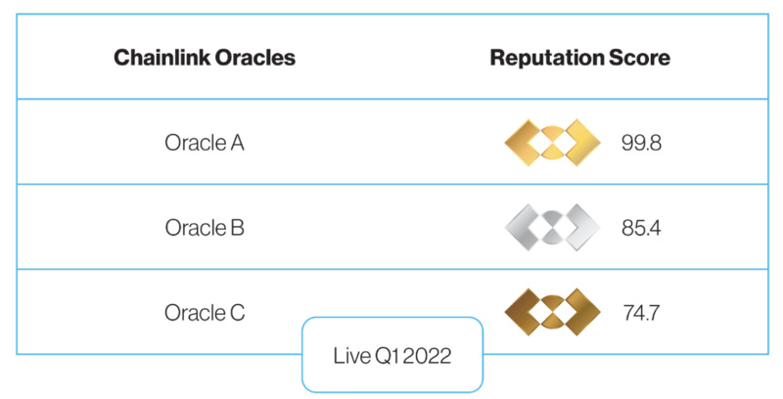Select the right diamond of the gold badge
The image size is (783, 399).
tap(581, 143)
